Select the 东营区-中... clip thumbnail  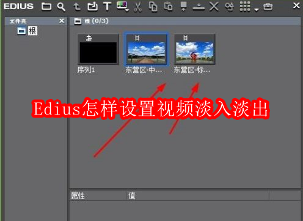click(x=146, y=49)
